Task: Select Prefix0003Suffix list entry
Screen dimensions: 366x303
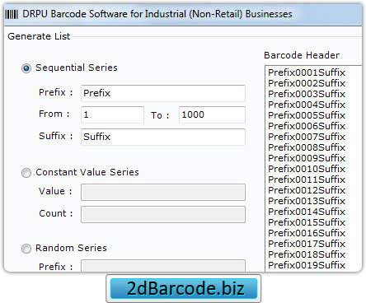Action: click(x=307, y=94)
